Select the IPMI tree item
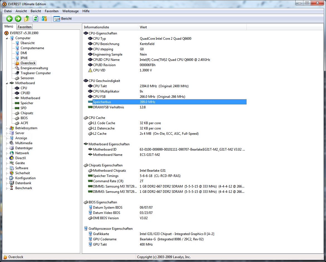The width and height of the screenshot is (326, 262). click(x=24, y=58)
